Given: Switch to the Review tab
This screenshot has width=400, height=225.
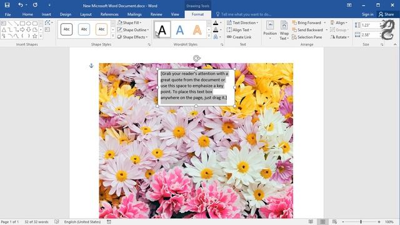Looking at the screenshot, I should 156,14.
